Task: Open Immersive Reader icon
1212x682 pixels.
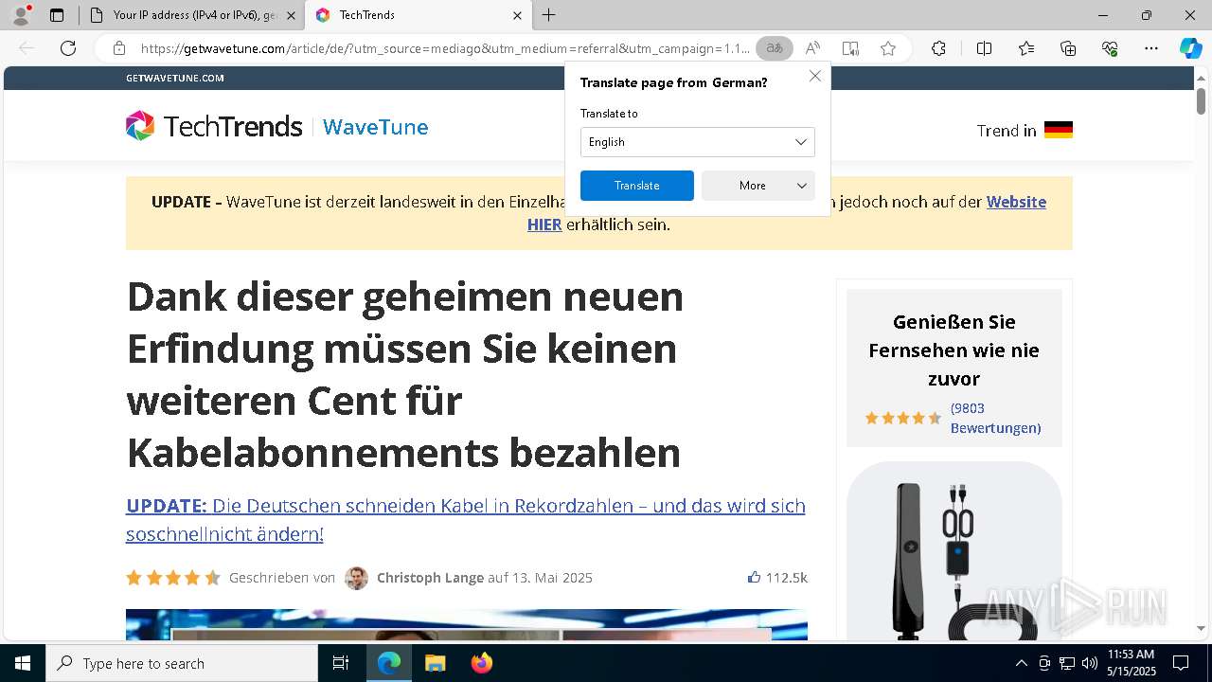Action: tap(850, 48)
